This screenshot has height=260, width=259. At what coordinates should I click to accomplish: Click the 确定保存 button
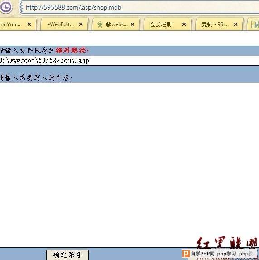click(67, 255)
